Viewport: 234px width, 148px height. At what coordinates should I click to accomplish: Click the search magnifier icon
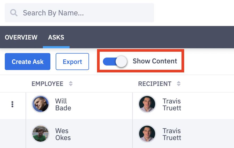14,13
